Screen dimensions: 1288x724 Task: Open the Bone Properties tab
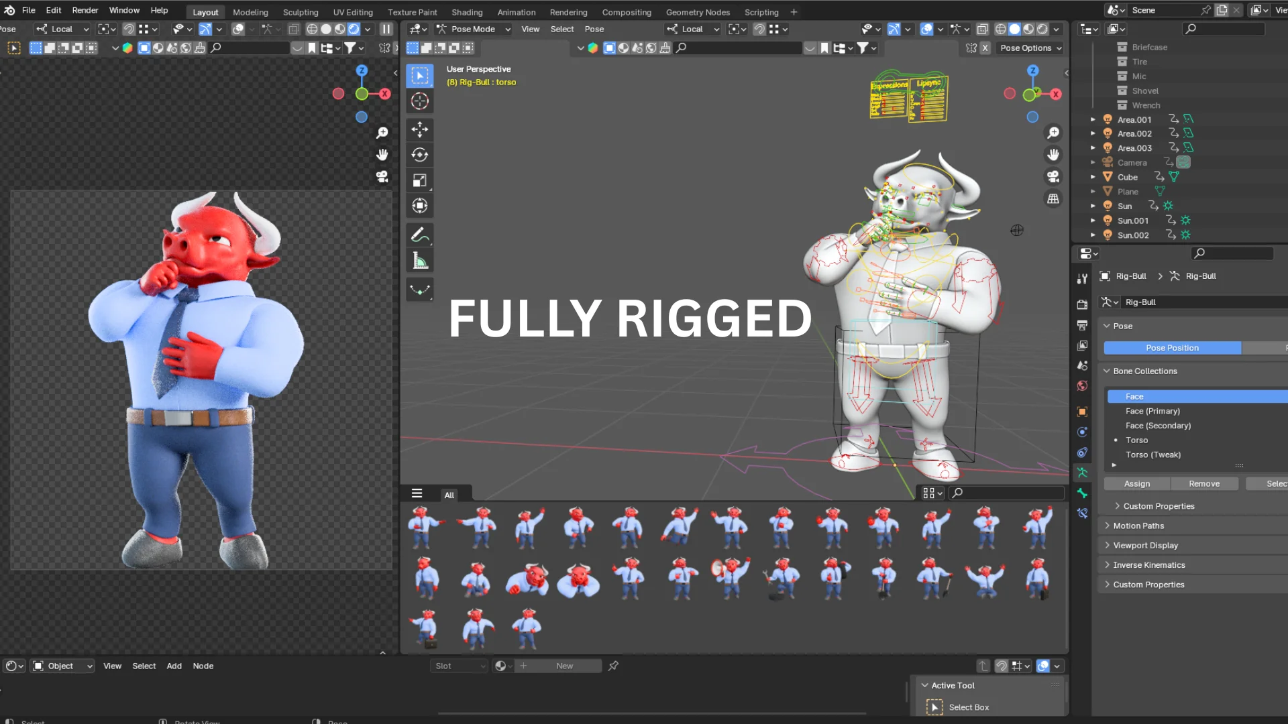click(x=1082, y=493)
